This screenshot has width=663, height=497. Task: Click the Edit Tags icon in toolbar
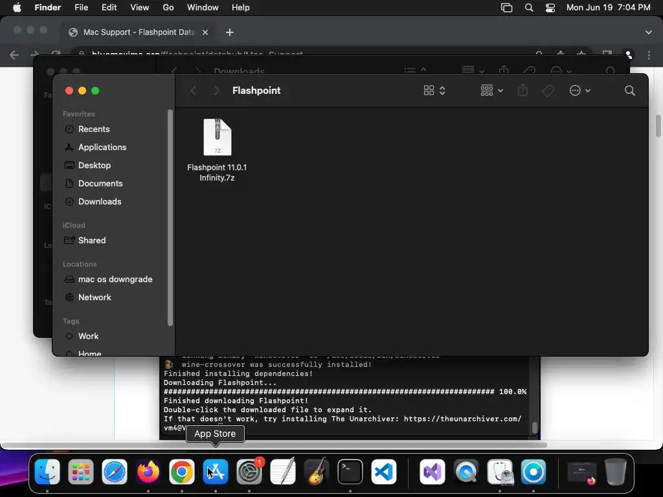(x=548, y=91)
